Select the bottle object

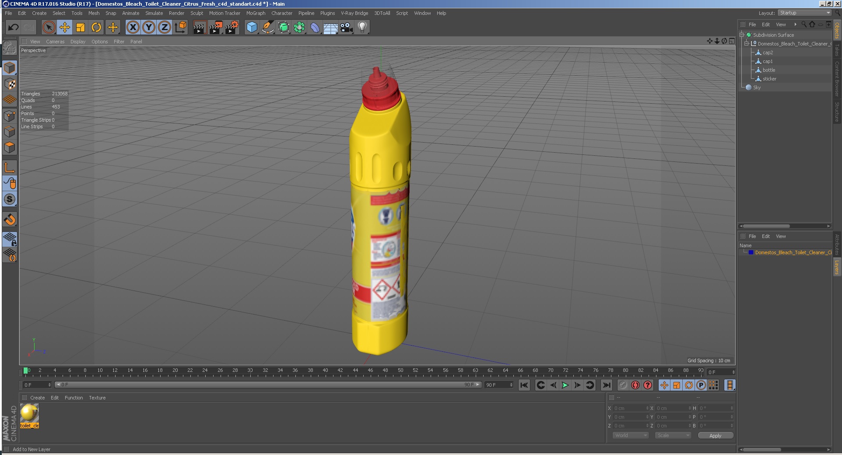pos(769,70)
